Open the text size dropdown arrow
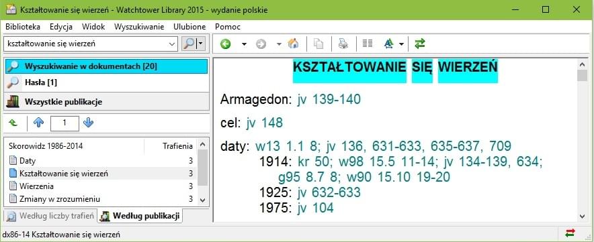The image size is (594, 242). click(x=401, y=44)
